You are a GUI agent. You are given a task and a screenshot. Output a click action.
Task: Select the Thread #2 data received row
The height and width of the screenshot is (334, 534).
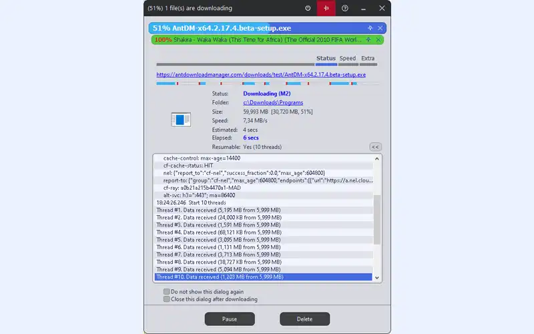click(x=264, y=218)
